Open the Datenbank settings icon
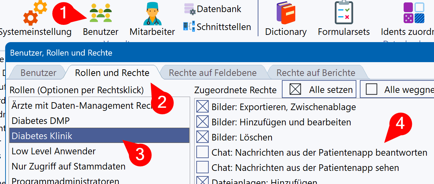This screenshot has height=184, width=434. click(190, 9)
